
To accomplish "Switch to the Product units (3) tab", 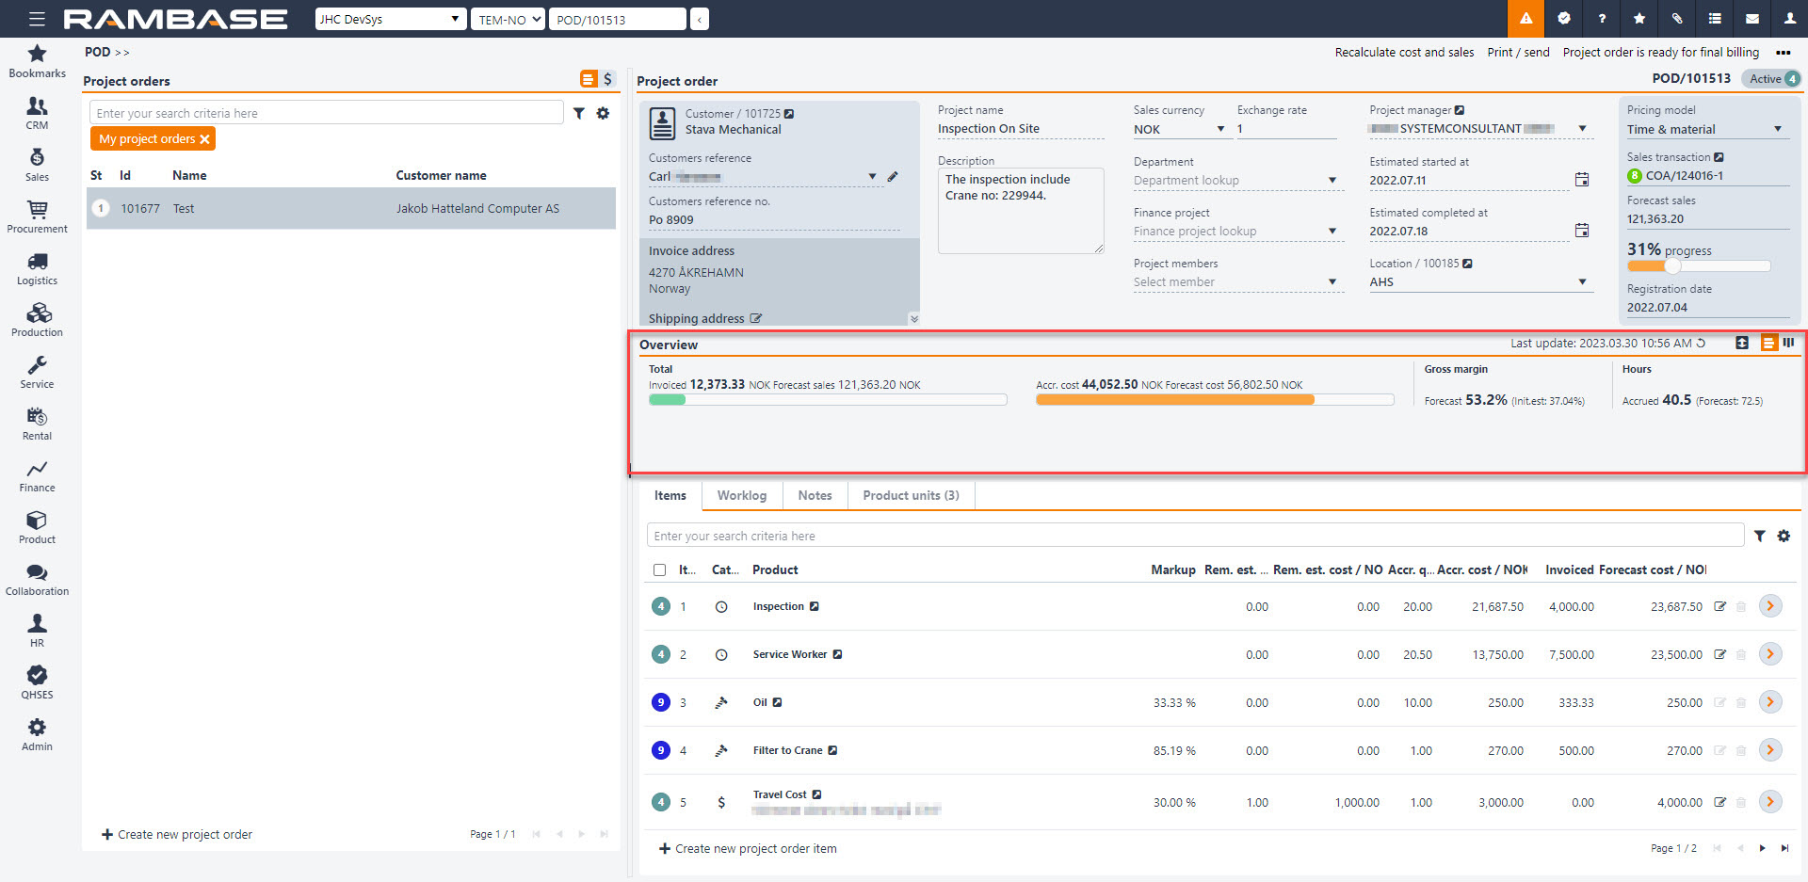I will click(911, 495).
